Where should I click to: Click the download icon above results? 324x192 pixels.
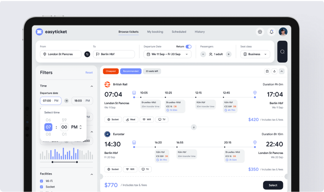point(274,71)
